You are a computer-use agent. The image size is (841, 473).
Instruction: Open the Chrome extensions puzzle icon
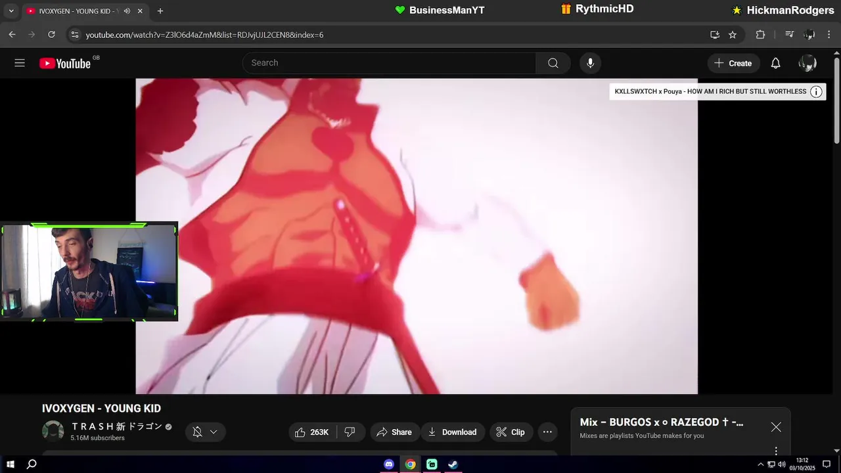coord(760,34)
